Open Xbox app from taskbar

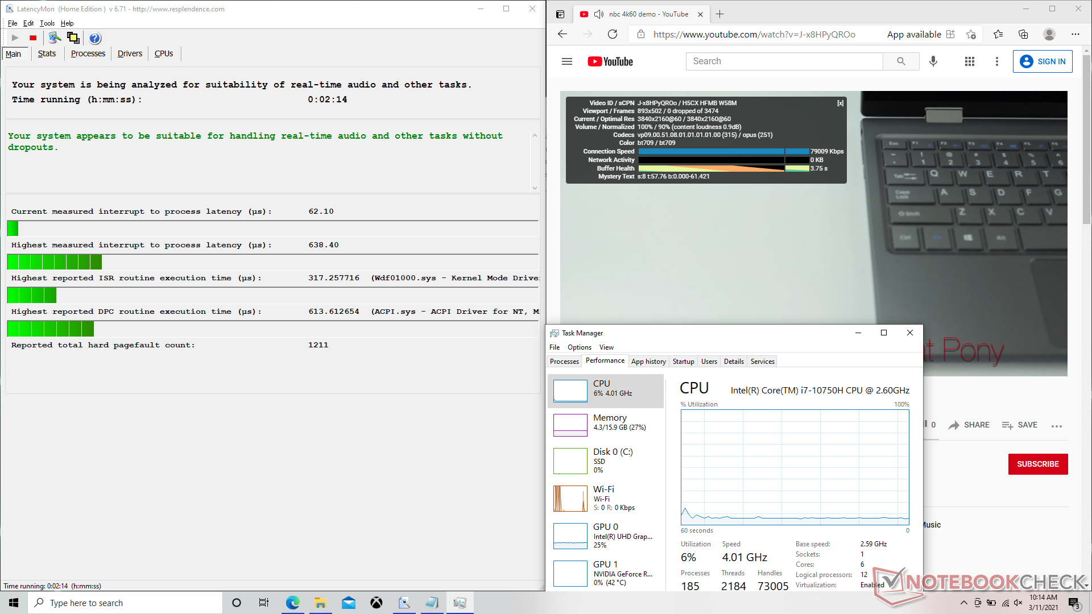(x=377, y=603)
